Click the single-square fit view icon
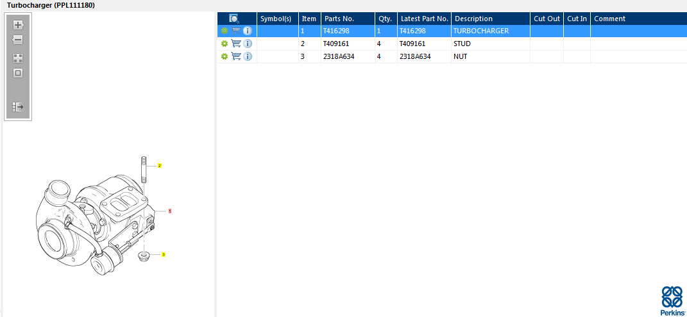 (x=18, y=73)
